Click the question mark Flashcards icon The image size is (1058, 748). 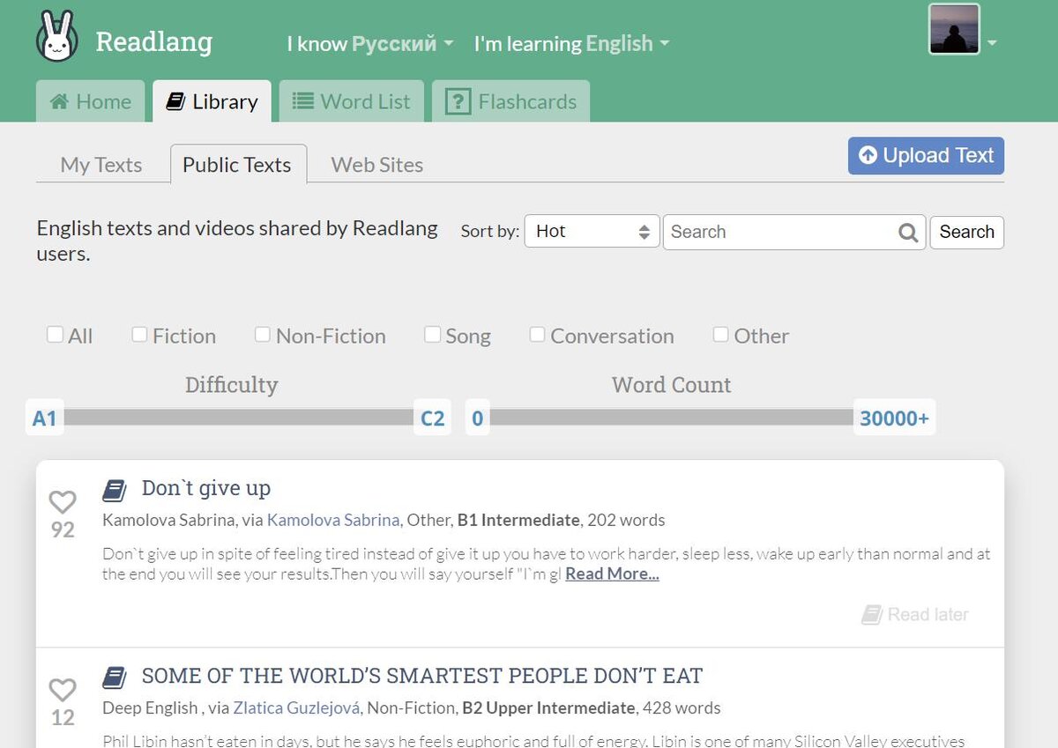(458, 102)
